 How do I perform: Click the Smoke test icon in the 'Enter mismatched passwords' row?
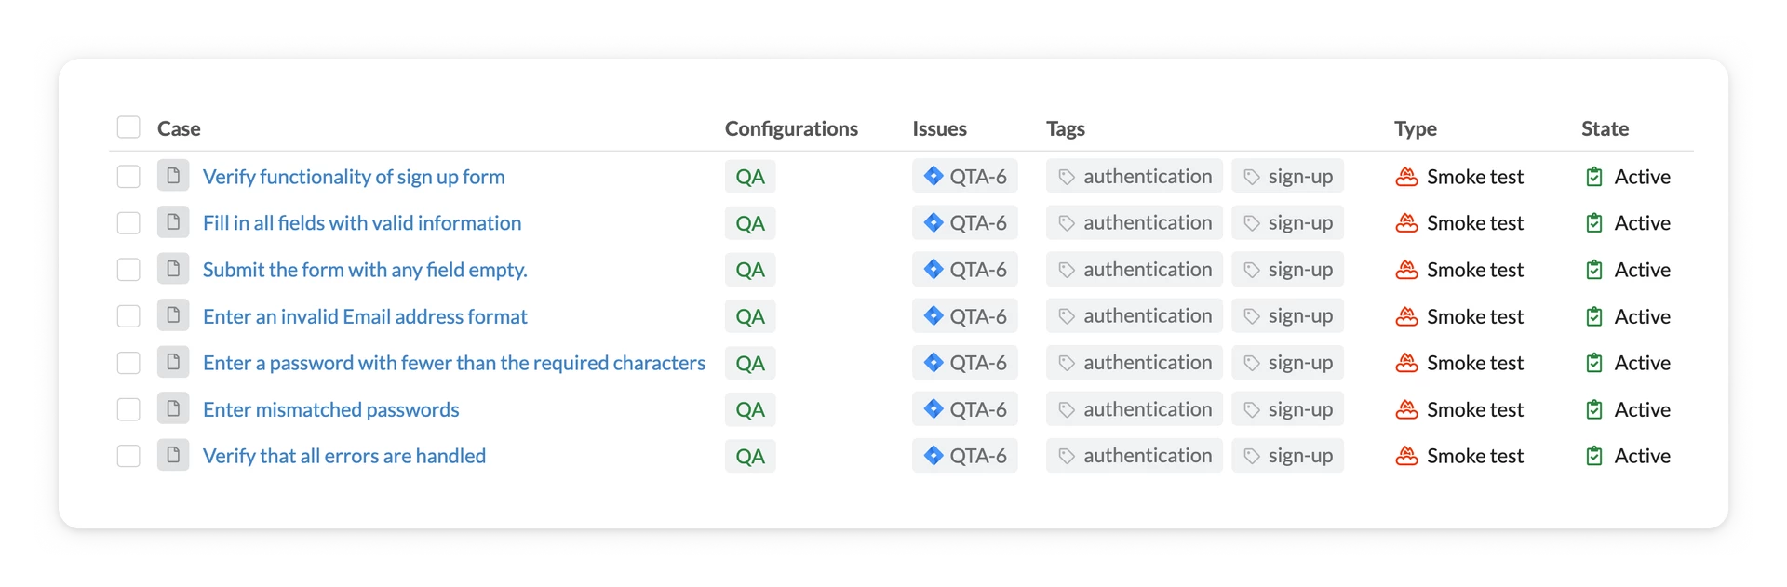point(1406,409)
